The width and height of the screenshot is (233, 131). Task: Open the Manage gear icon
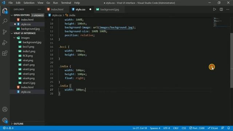coord(5,120)
